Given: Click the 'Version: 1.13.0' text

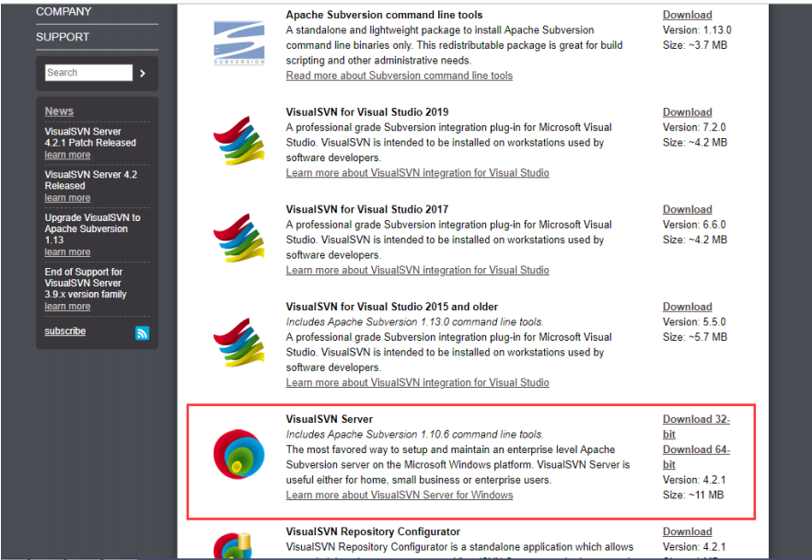Looking at the screenshot, I should click(x=697, y=30).
